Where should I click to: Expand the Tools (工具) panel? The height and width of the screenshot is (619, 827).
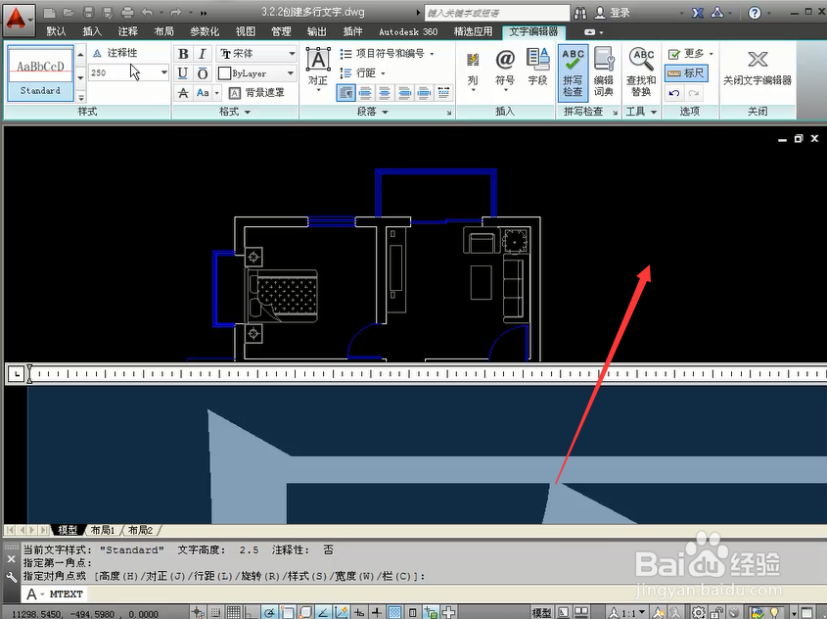(x=641, y=112)
